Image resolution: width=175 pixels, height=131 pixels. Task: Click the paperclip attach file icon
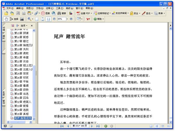click(36, 13)
